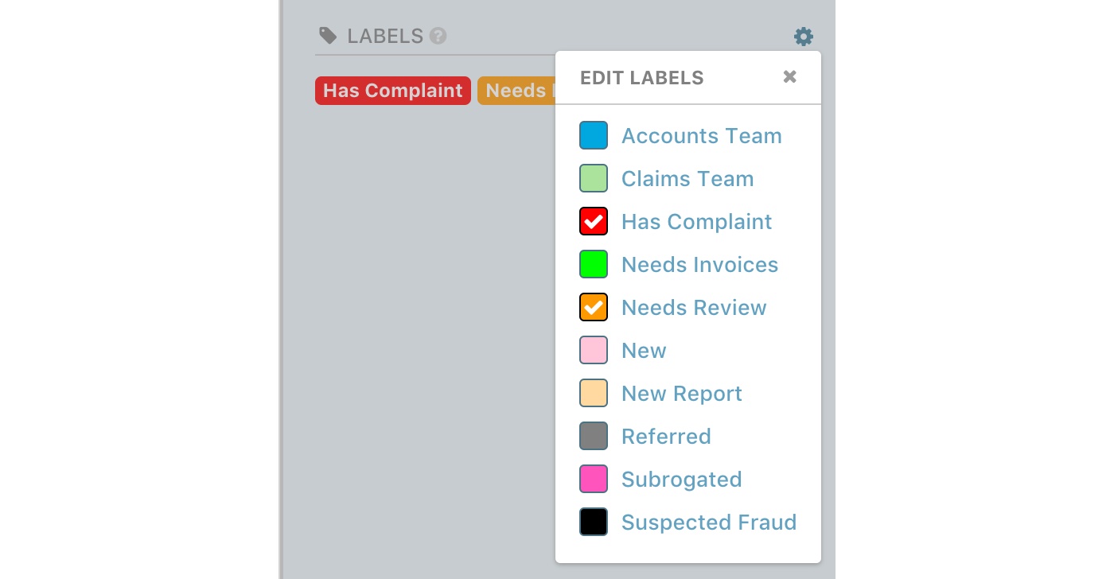Click the partially hidden orange Needs tag
The height and width of the screenshot is (579, 1114).
pos(516,91)
